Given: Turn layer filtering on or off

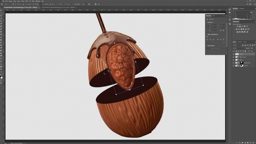Looking at the screenshot, I should pyautogui.click(x=255, y=45).
